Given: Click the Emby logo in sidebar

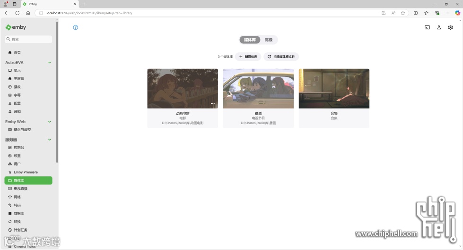Looking at the screenshot, I should (x=16, y=27).
